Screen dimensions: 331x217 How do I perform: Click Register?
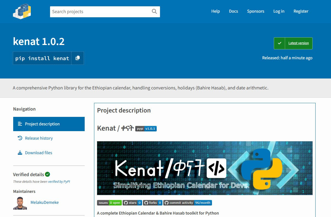point(301,11)
